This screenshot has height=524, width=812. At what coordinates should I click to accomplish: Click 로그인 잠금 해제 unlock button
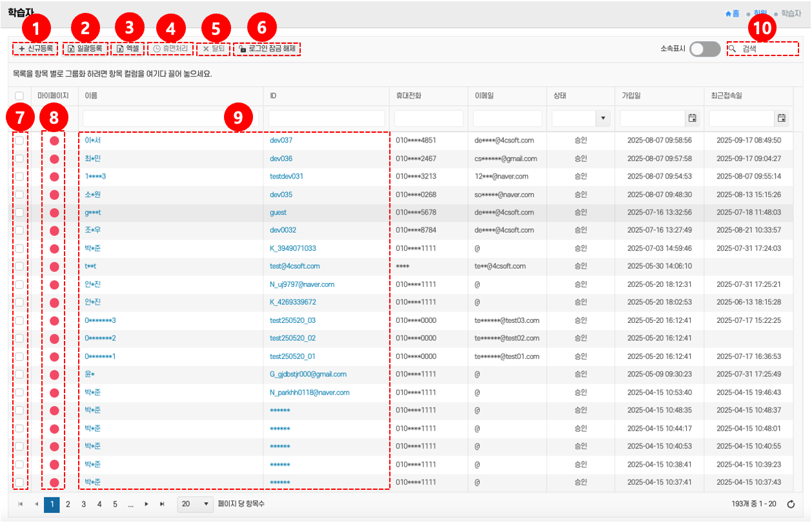click(267, 48)
